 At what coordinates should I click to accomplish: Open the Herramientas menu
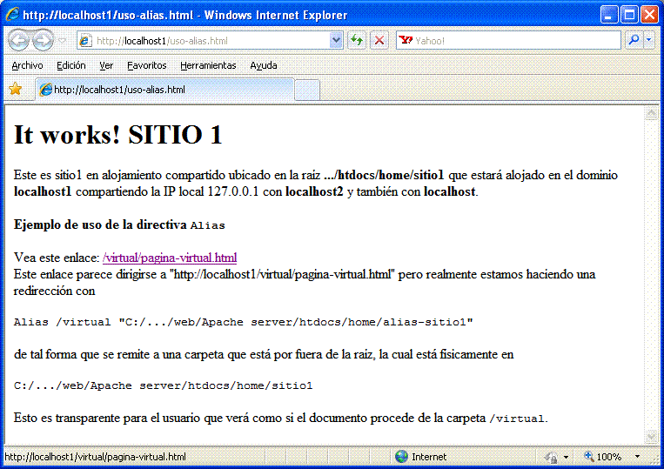(x=208, y=65)
